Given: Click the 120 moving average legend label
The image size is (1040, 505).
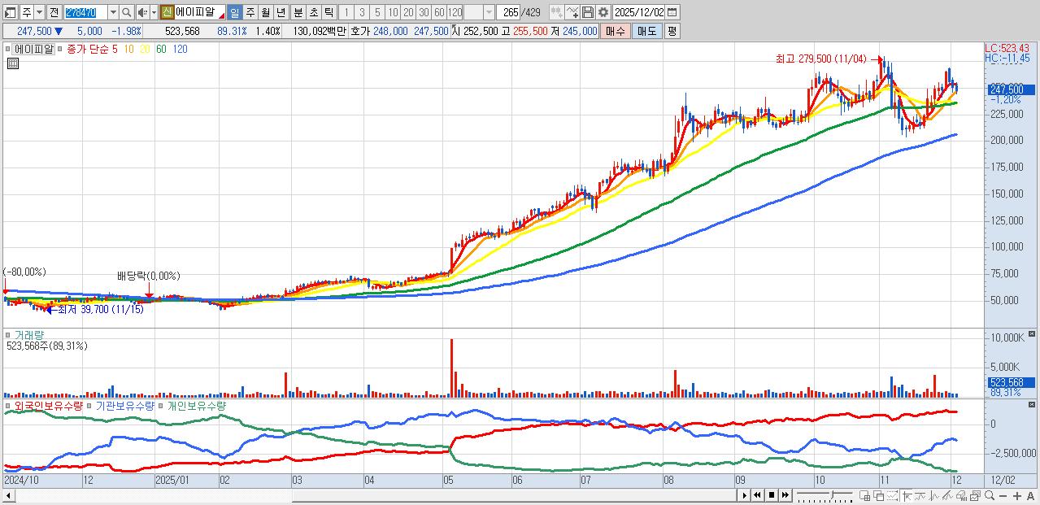Looking at the screenshot, I should [x=180, y=49].
